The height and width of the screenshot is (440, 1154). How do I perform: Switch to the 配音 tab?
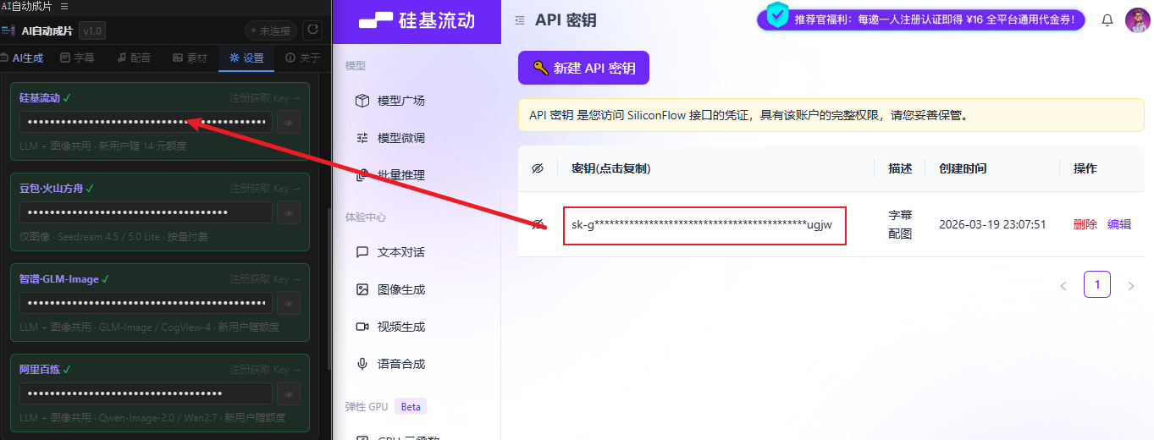click(134, 58)
